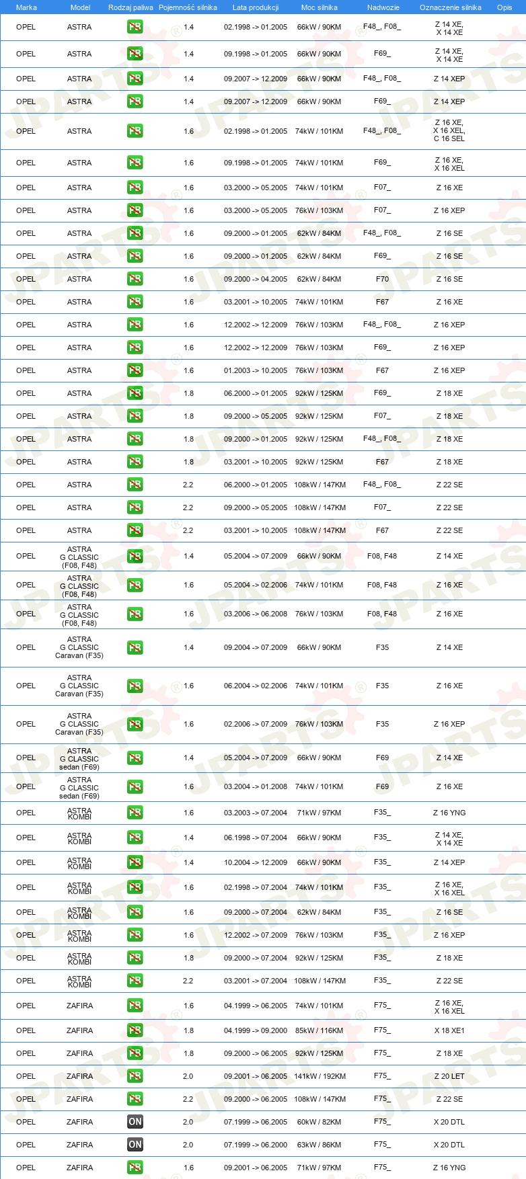This screenshot has height=1179, width=526.
Task: Click engine code 'X 18 XE1'
Action: tap(449, 1030)
